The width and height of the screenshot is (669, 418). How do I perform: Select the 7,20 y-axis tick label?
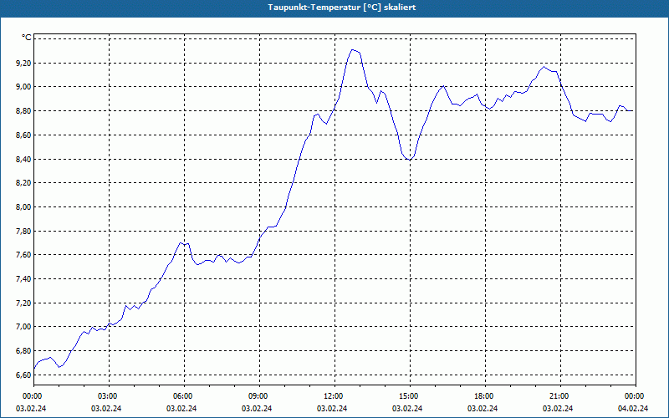tap(23, 303)
